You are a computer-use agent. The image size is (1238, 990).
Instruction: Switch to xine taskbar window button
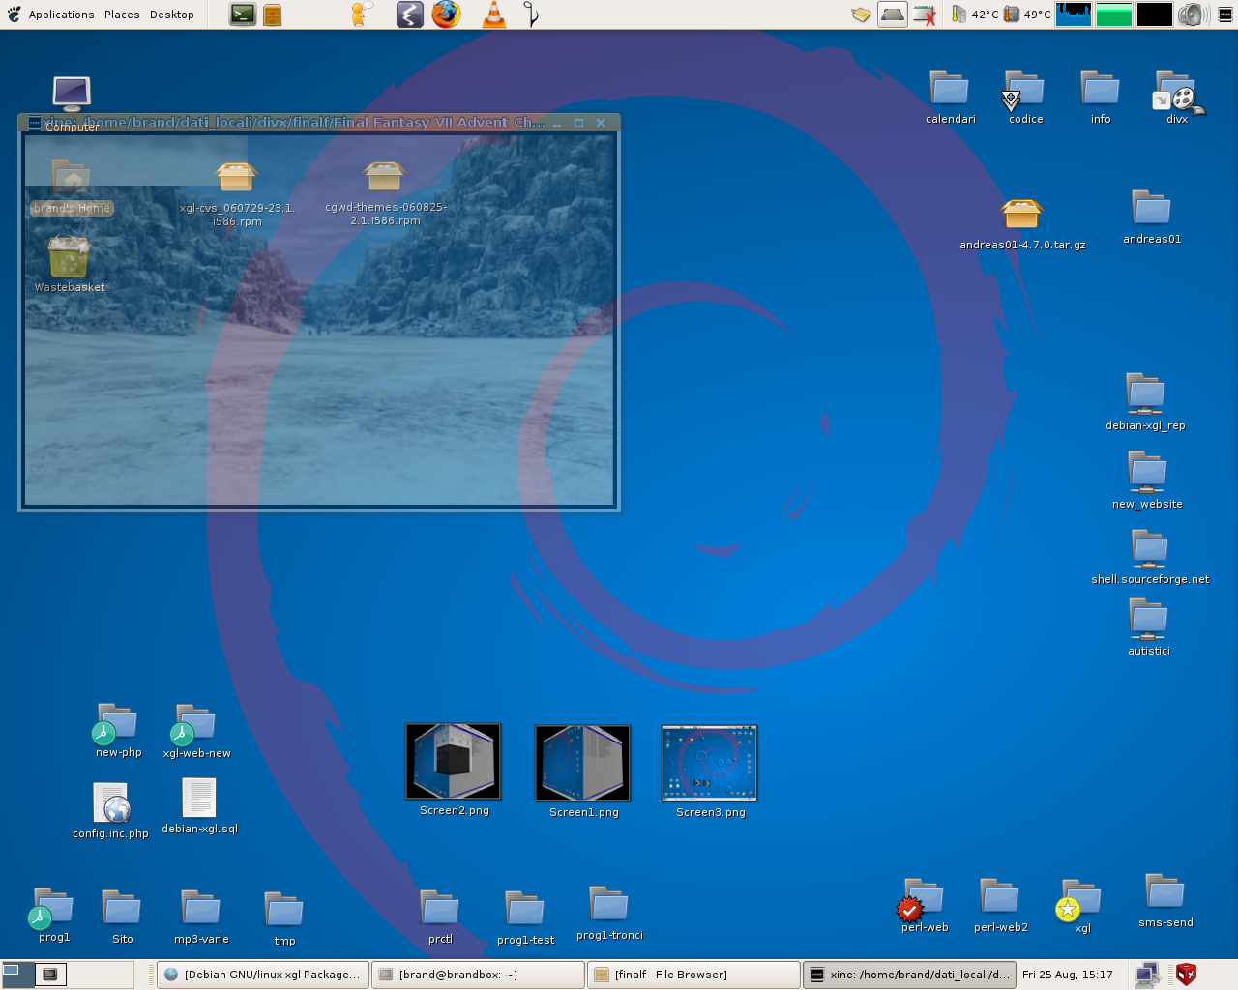(x=908, y=975)
